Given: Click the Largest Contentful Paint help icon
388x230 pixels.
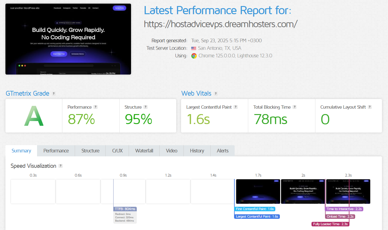Looking at the screenshot, I should [x=236, y=107].
